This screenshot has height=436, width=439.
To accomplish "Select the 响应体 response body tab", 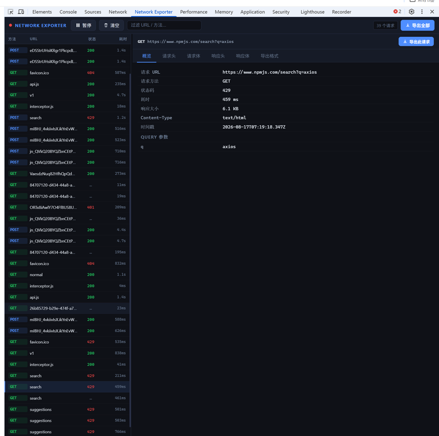I will 243,56.
